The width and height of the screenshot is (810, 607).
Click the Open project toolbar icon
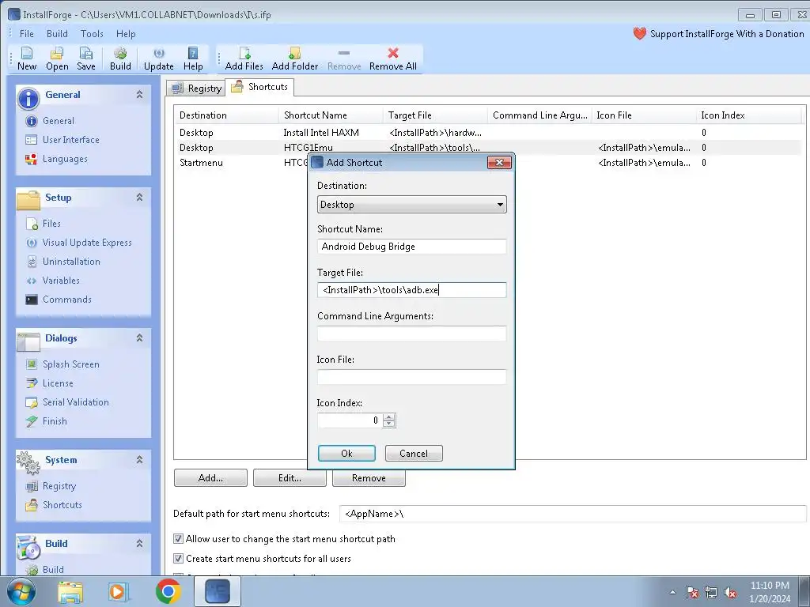(57, 58)
